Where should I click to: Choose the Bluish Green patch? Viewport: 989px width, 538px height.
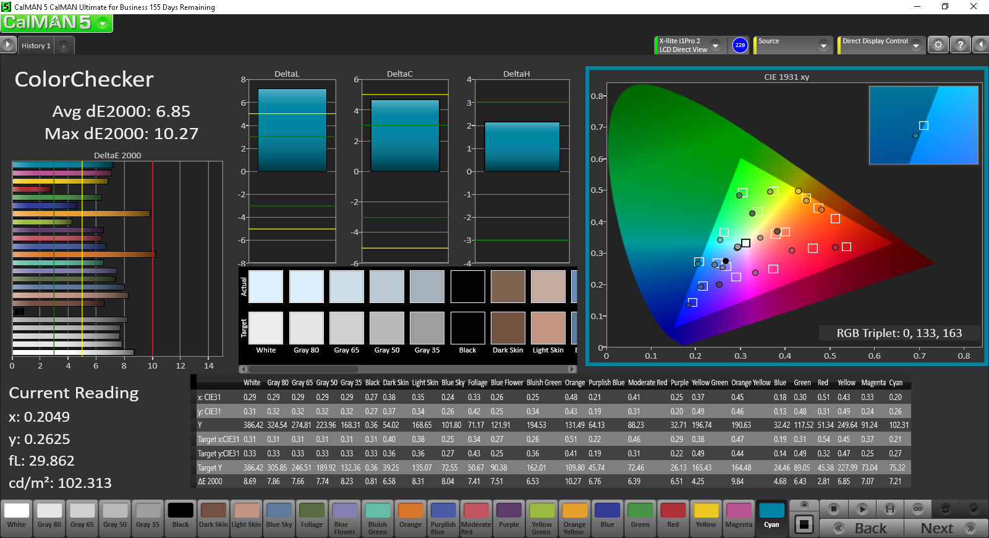tap(378, 518)
